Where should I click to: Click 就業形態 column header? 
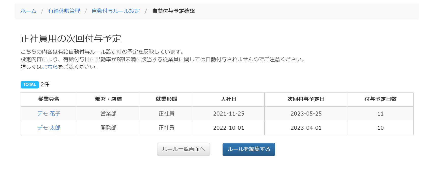click(x=166, y=99)
